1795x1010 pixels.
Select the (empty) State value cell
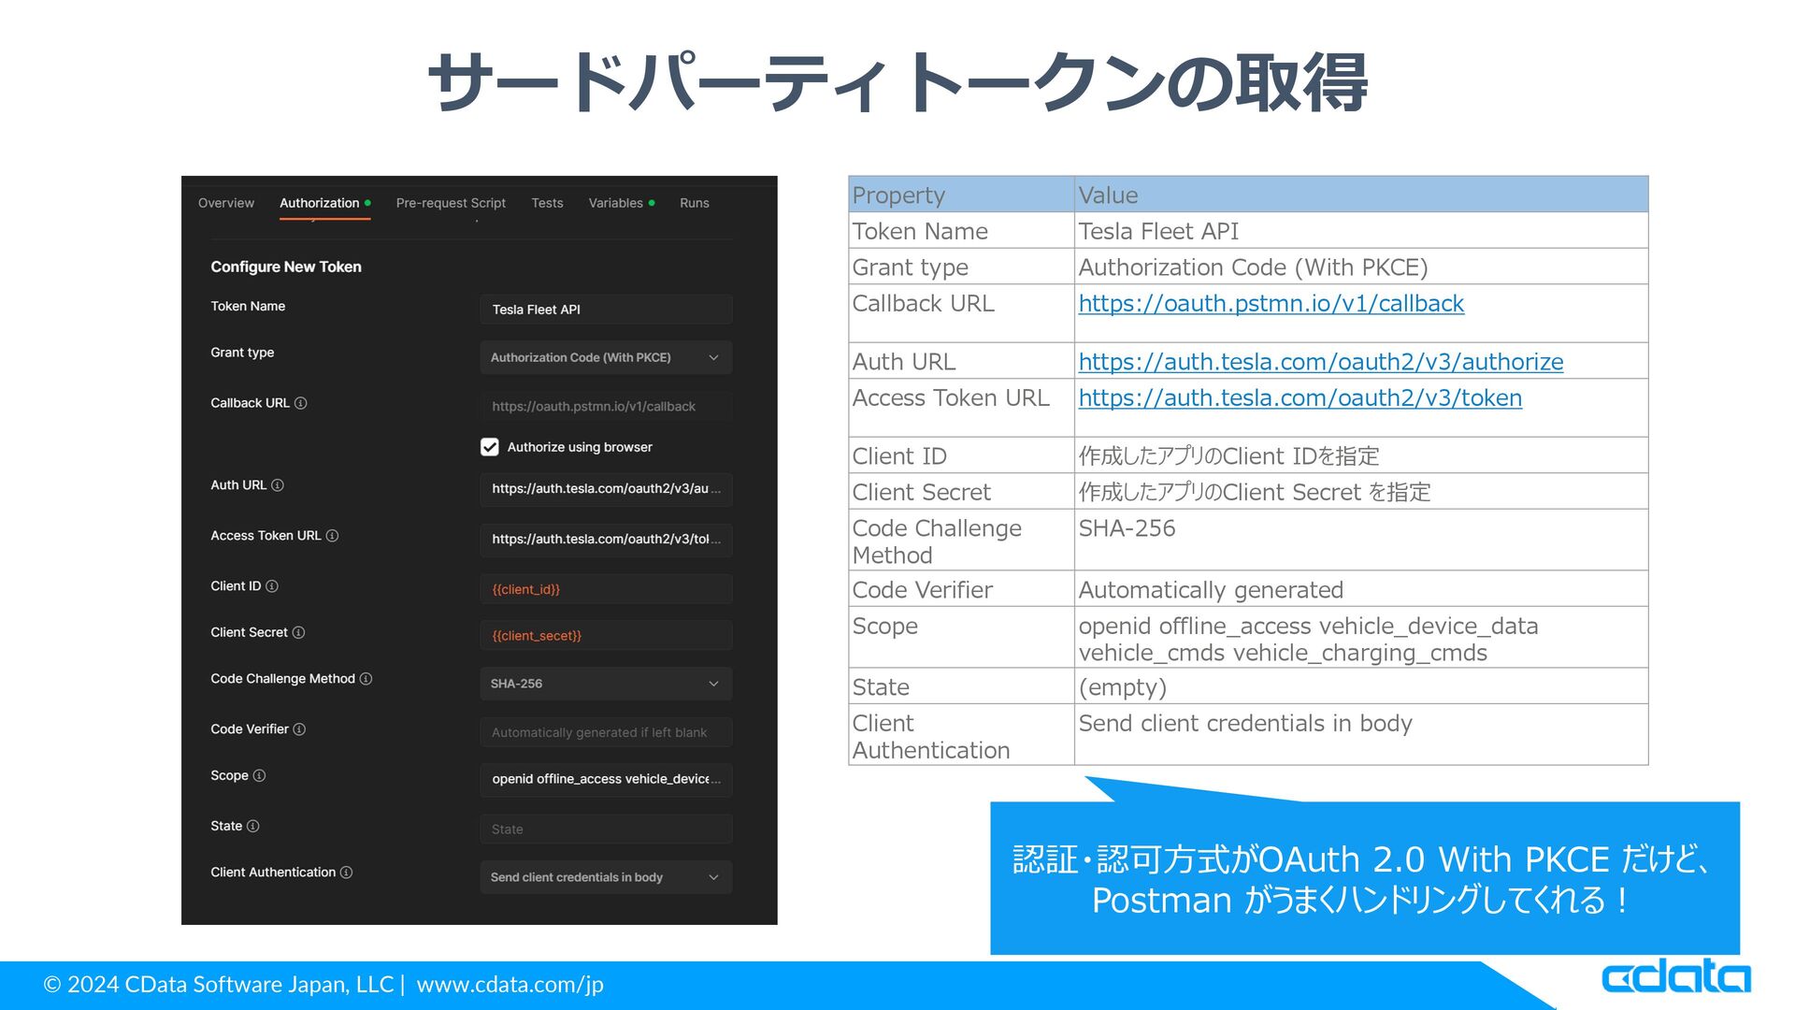pos(1361,686)
